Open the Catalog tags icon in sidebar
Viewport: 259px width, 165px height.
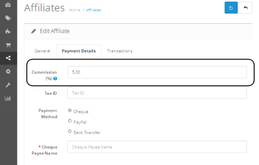8,18
